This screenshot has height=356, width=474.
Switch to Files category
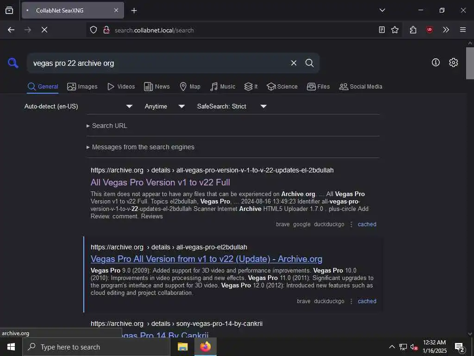click(x=318, y=87)
